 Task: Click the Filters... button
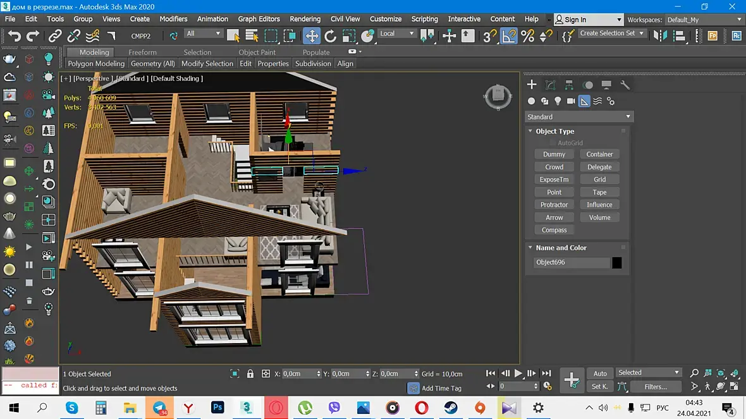(655, 386)
